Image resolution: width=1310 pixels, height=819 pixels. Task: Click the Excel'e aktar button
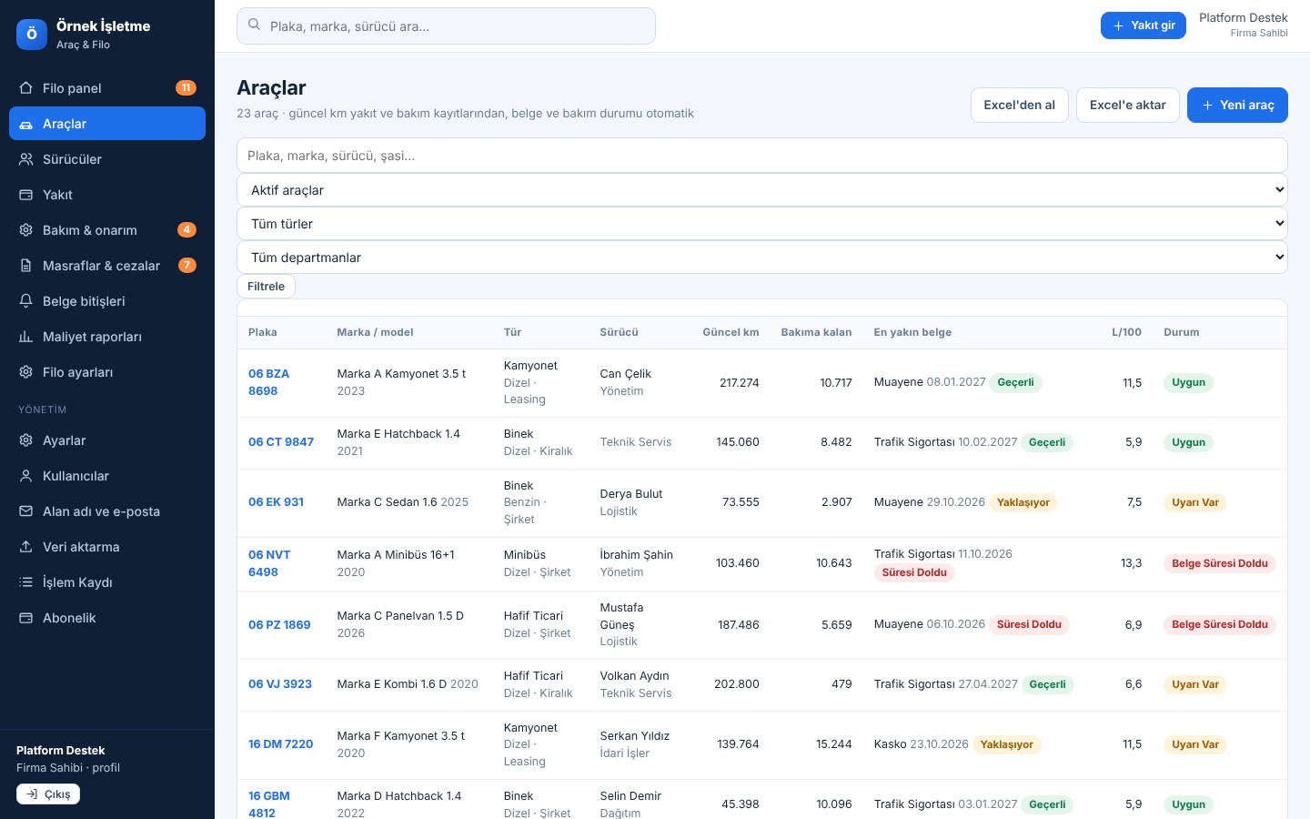point(1128,105)
